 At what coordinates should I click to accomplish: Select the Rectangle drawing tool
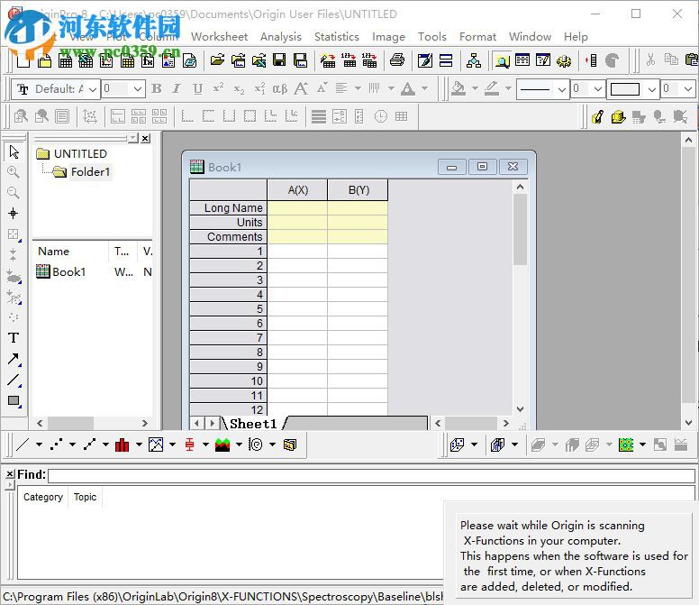tap(14, 400)
